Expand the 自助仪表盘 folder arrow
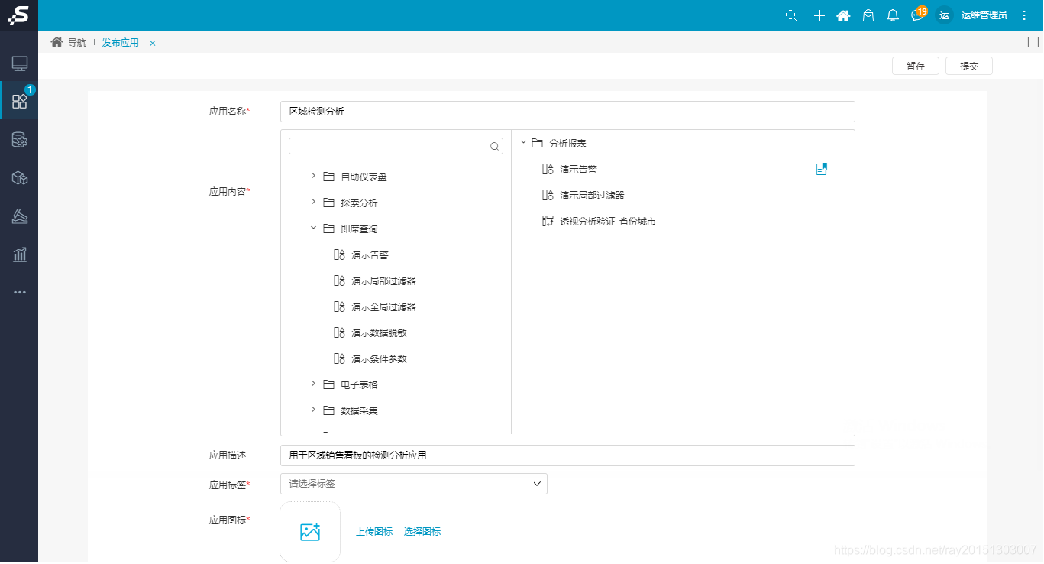Screen dimensions: 1044x564 pos(313,176)
